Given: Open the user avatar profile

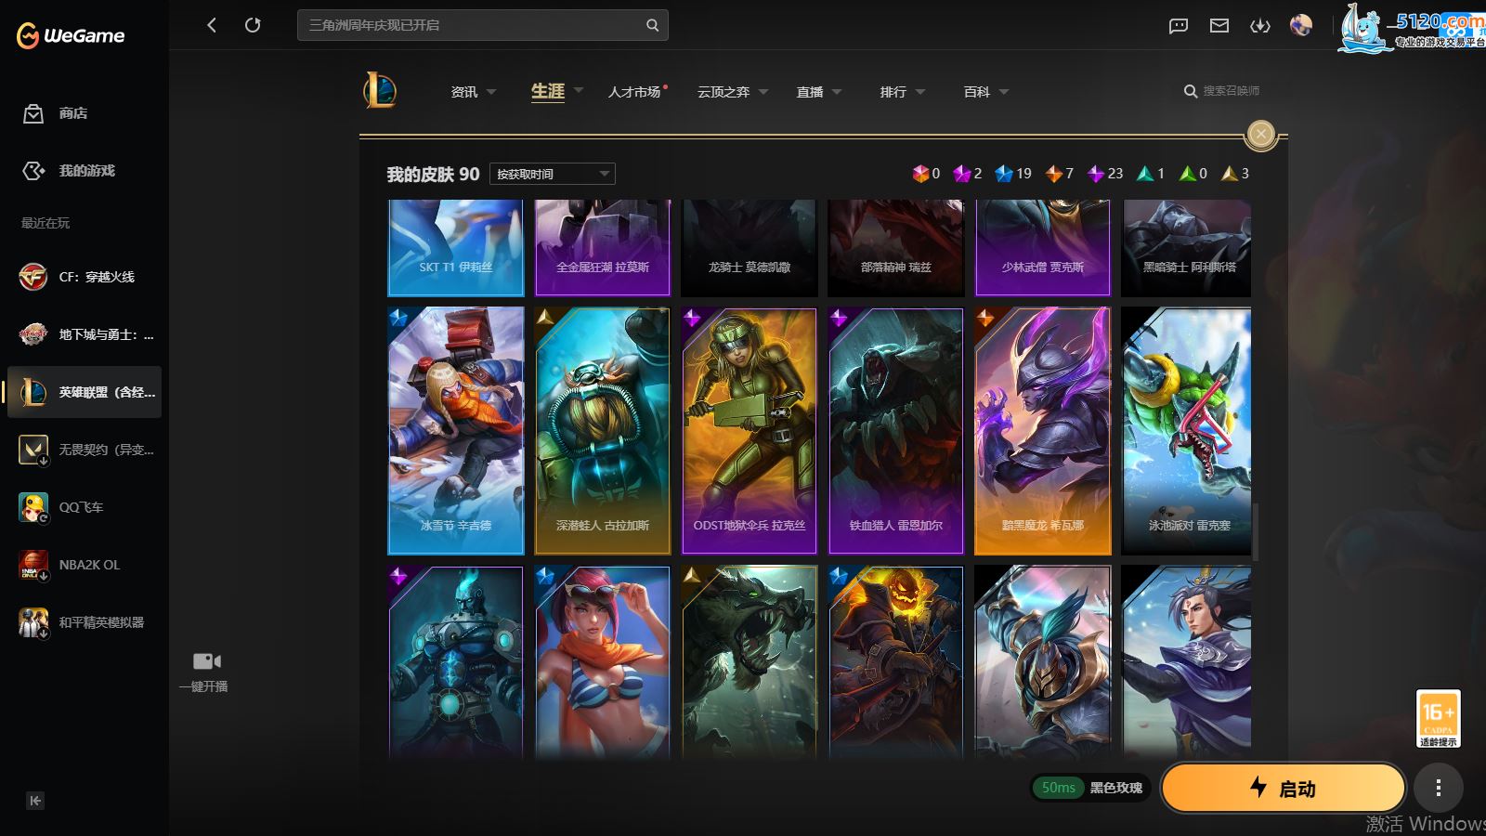Looking at the screenshot, I should (1301, 25).
